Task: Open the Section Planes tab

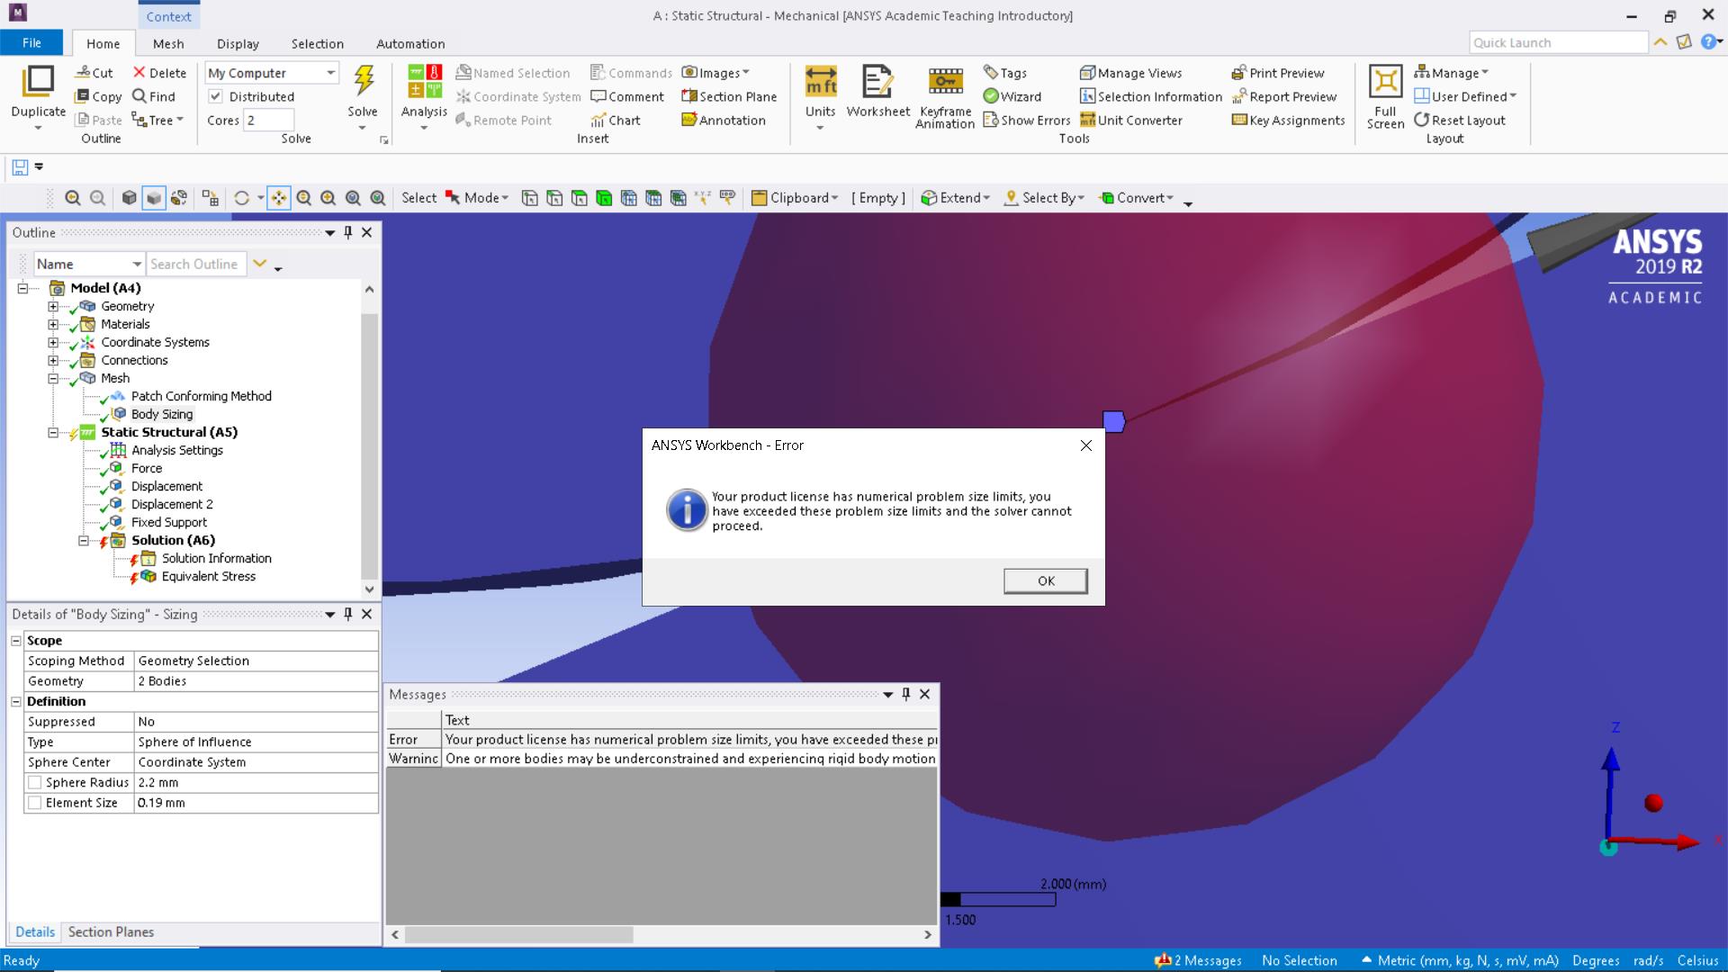Action: [x=111, y=932]
